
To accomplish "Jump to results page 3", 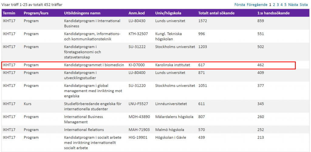I will (x=278, y=5).
